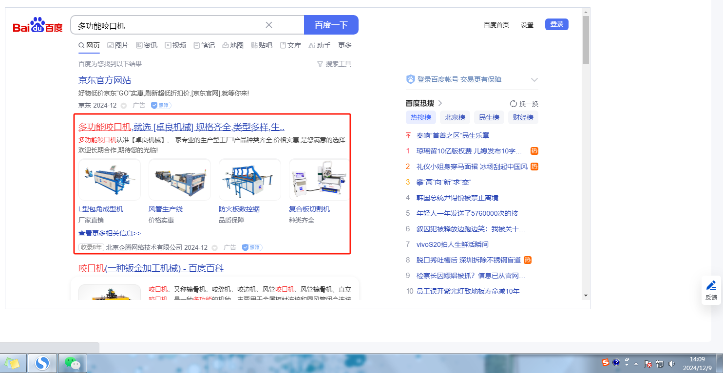Switch to the 视频 tab
Image resolution: width=723 pixels, height=373 pixels.
coord(175,45)
